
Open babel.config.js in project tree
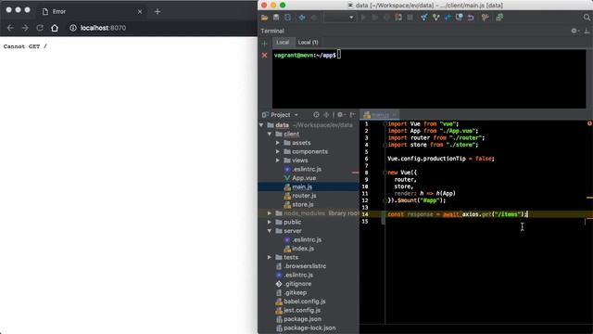pos(305,302)
